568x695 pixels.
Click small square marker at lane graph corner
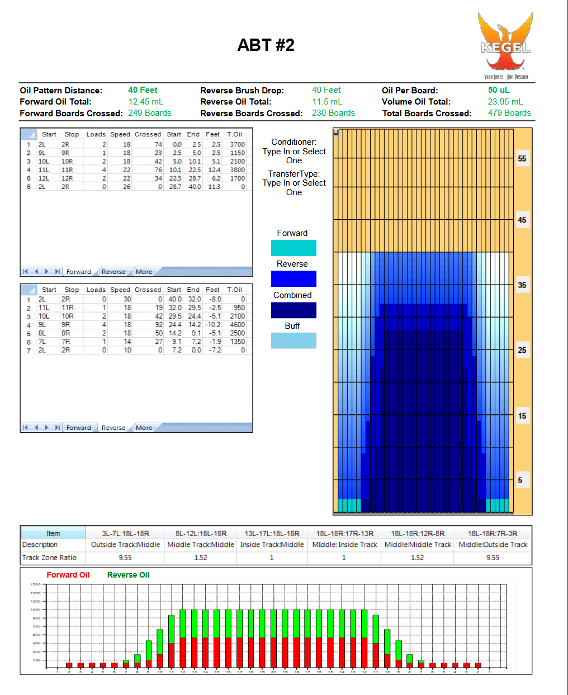(336, 133)
